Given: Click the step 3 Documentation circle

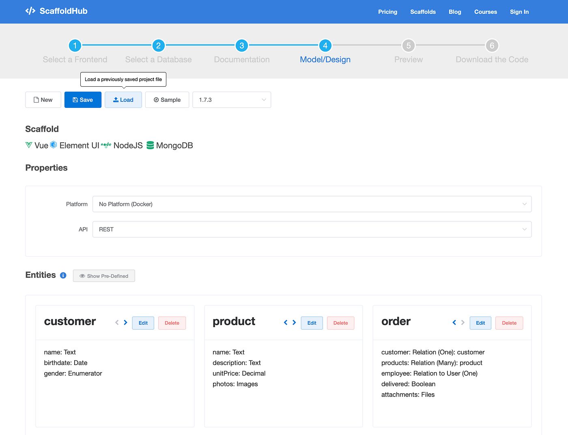Looking at the screenshot, I should pyautogui.click(x=241, y=45).
